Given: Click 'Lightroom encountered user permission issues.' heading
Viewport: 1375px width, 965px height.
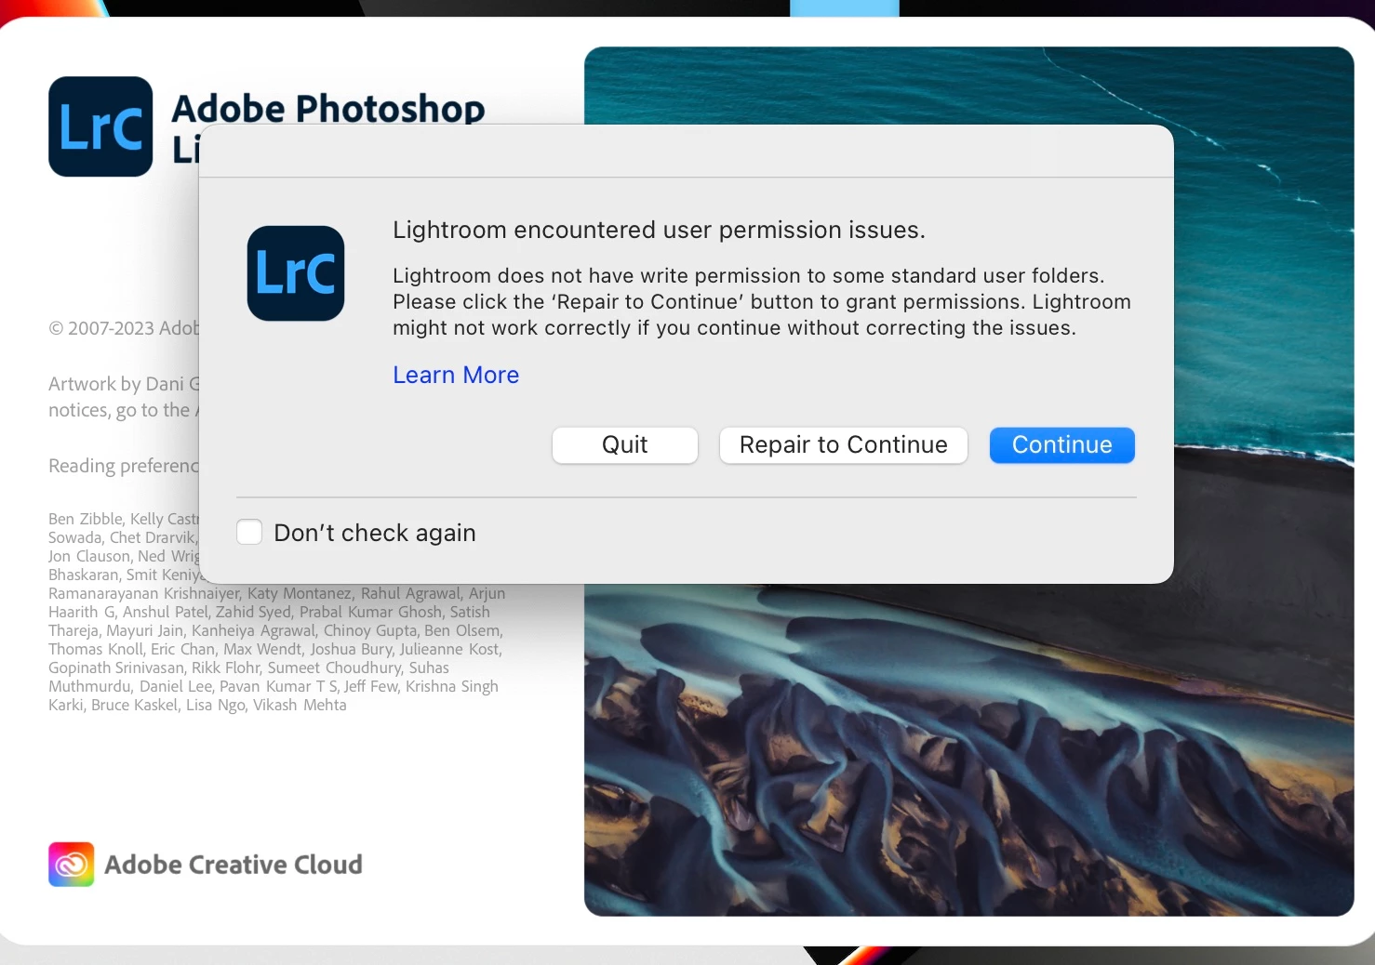Looking at the screenshot, I should coord(659,230).
